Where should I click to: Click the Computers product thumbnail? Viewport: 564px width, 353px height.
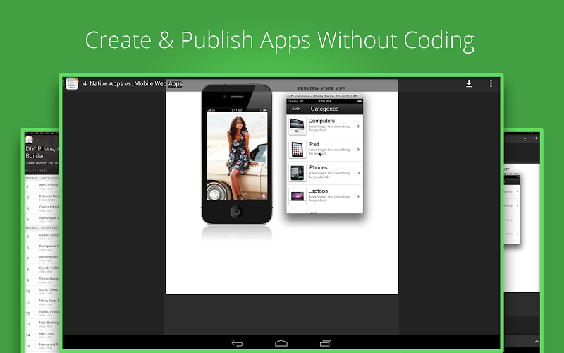coord(297,126)
